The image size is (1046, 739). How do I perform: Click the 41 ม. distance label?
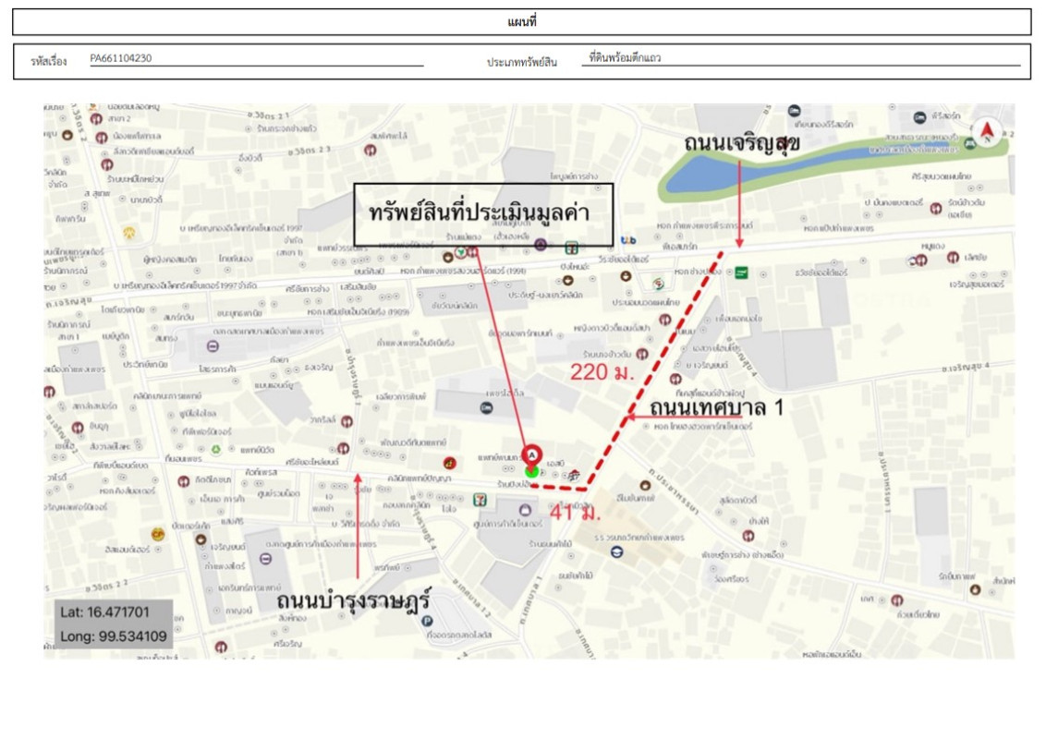pos(575,514)
